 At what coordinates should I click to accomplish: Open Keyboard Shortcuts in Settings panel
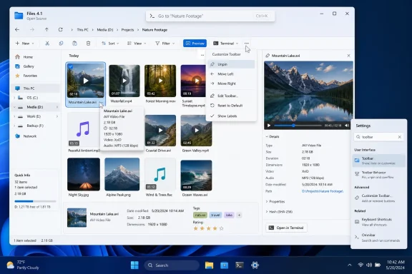378,222
